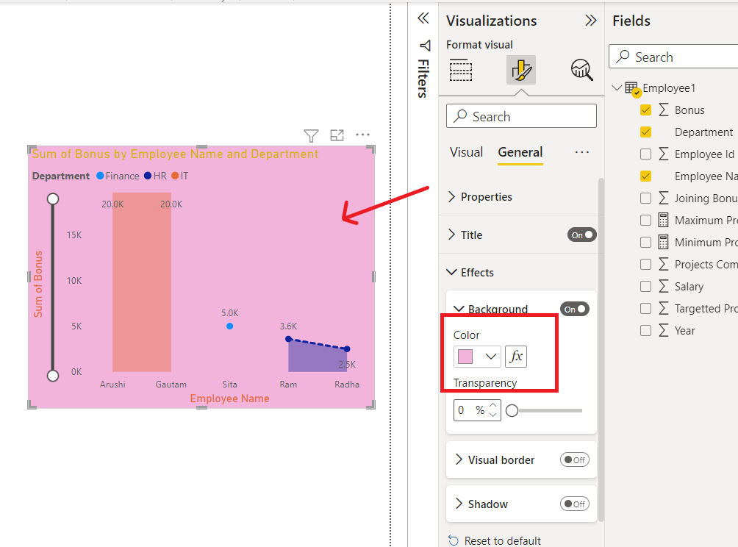
Task: Increase transparency with the up stepper arrow
Action: 492,405
